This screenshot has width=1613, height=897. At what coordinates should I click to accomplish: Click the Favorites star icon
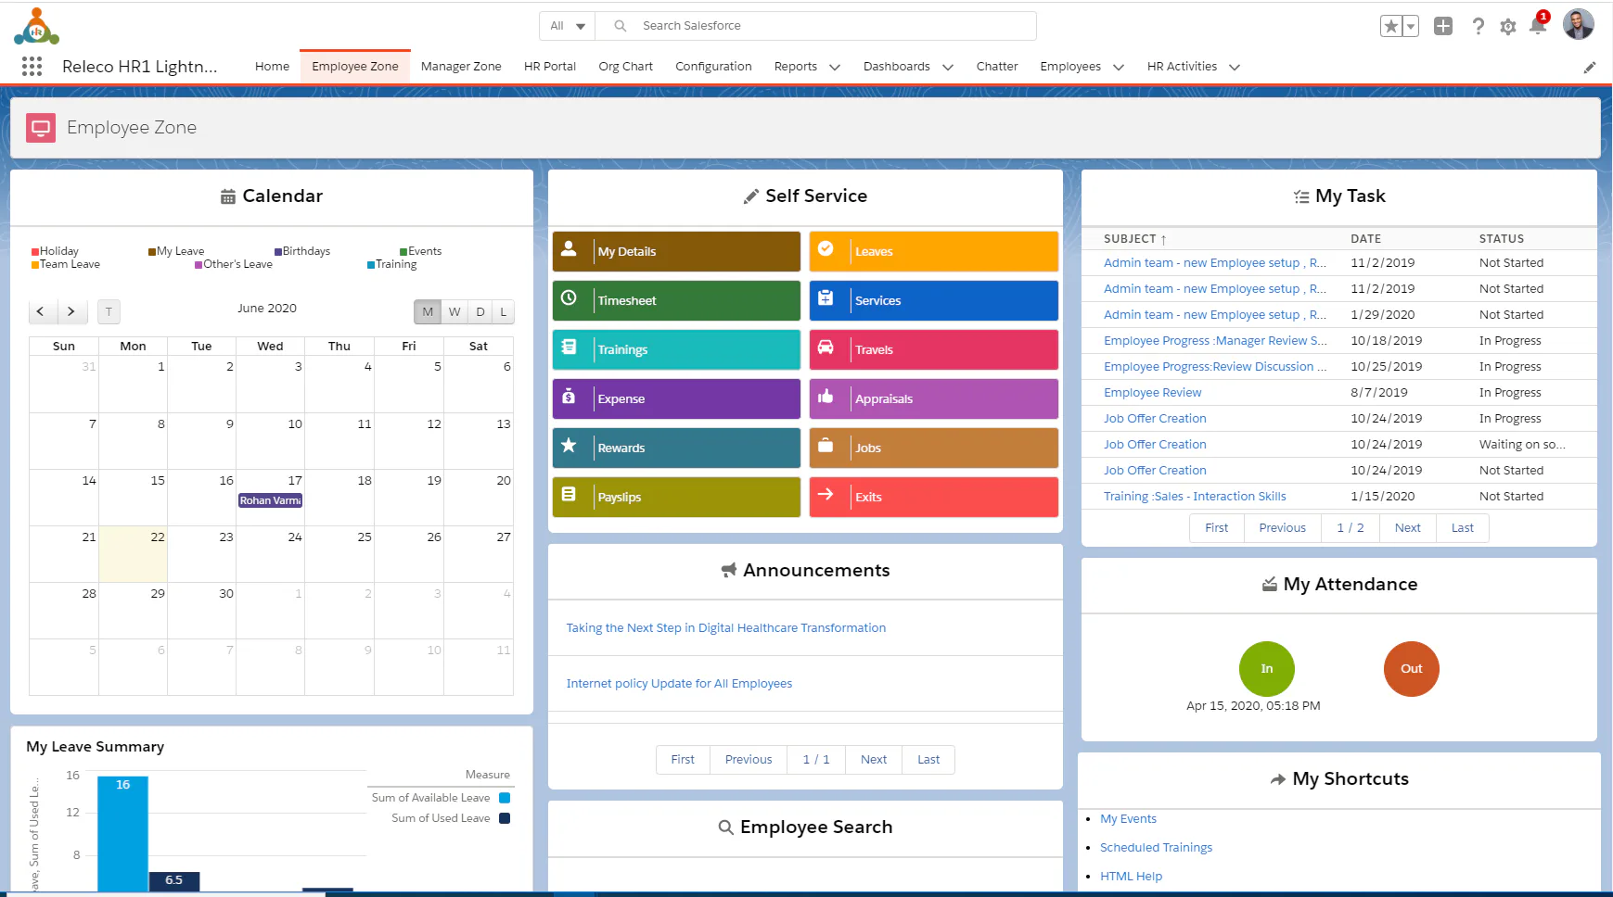click(x=1390, y=26)
